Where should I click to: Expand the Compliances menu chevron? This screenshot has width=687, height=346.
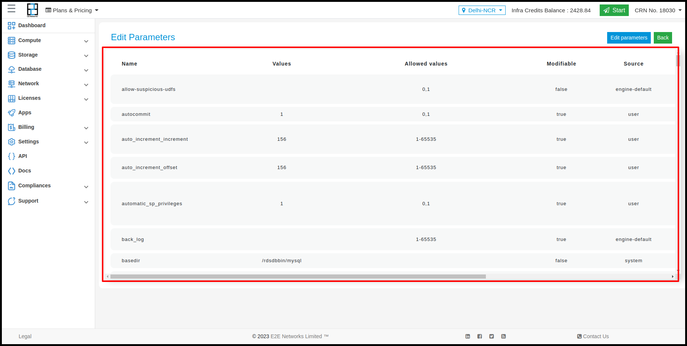(86, 187)
